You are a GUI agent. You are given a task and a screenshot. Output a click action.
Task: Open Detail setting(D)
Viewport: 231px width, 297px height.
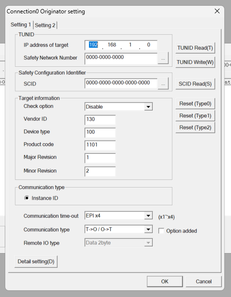click(x=36, y=262)
